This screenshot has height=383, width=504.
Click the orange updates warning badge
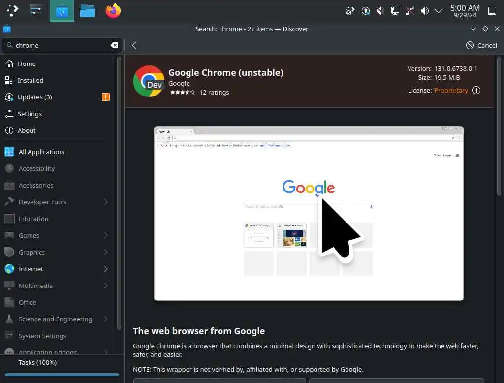[x=106, y=97]
